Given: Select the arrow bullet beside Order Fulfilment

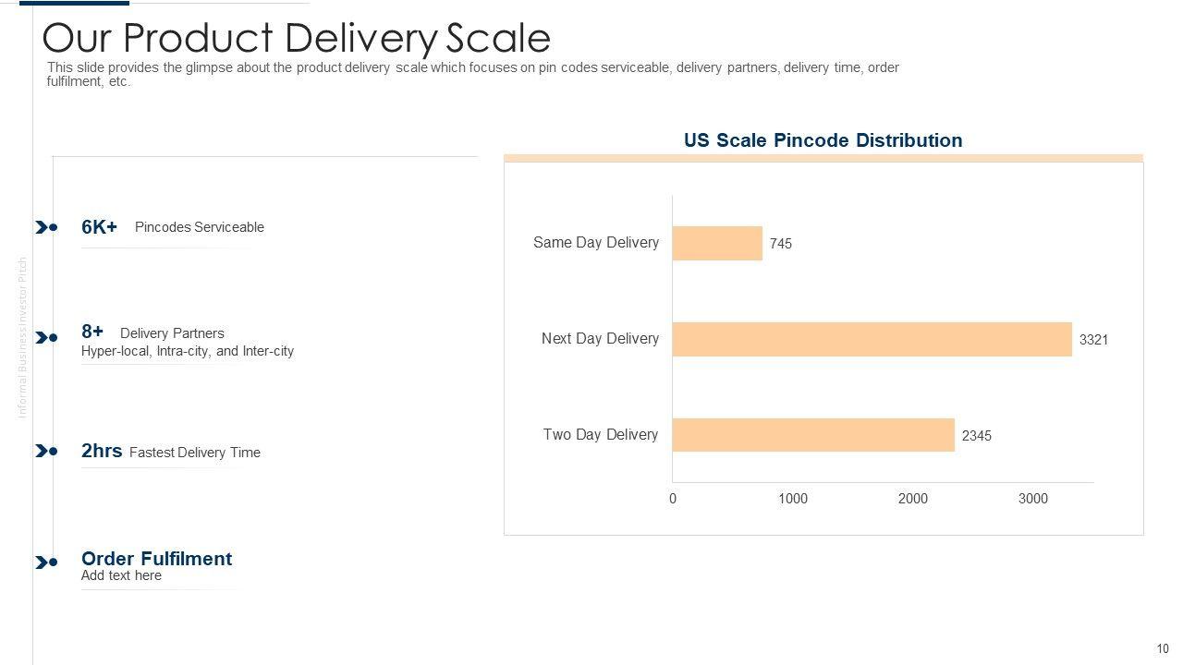Looking at the screenshot, I should coord(46,562).
